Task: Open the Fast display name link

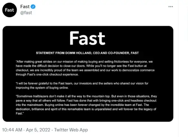Action: coord(25,6)
